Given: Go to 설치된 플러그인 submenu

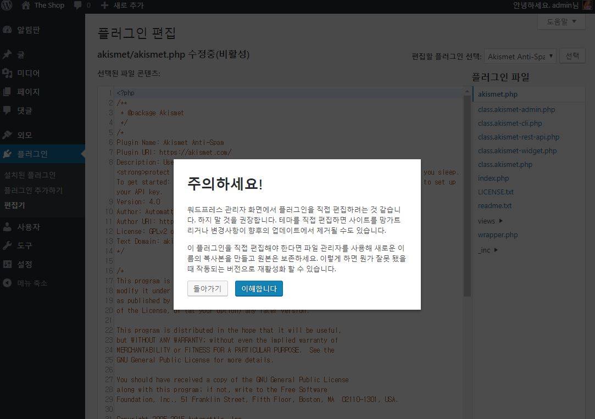Looking at the screenshot, I should click(30, 175).
